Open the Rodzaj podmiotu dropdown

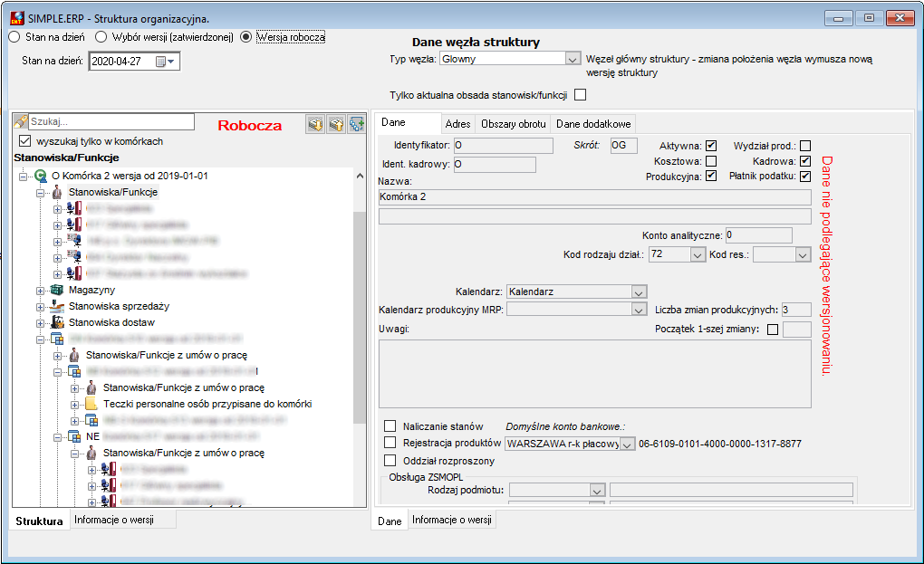point(597,491)
